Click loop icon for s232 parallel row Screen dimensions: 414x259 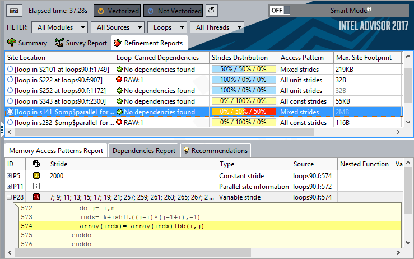10,122
